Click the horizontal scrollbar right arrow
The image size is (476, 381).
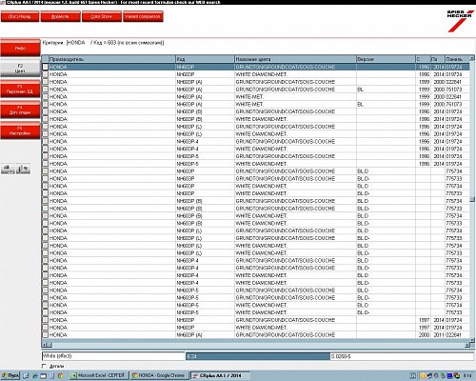(467, 345)
